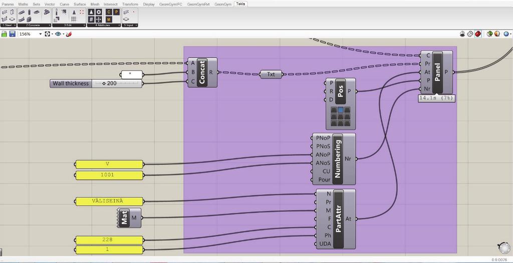Image resolution: width=513 pixels, height=263 pixels.
Task: Select the yellow panel containing VÄLISEINÄ
Action: 109,201
